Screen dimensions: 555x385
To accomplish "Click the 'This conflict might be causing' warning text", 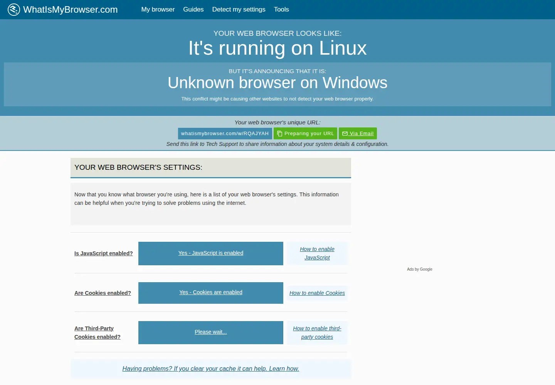I will pos(277,99).
